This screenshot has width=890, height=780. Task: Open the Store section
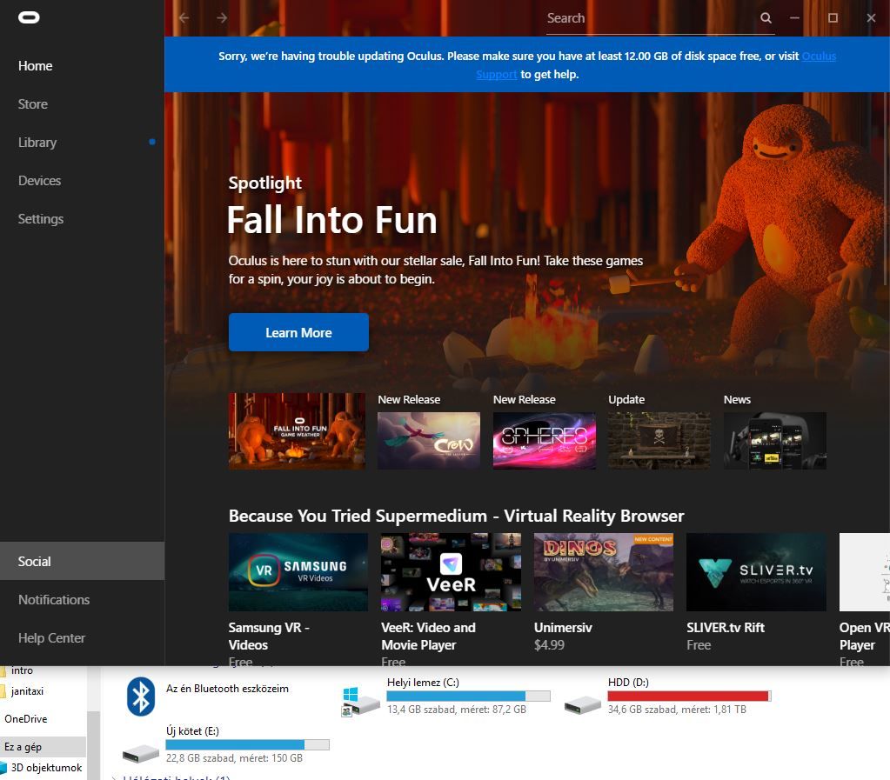33,103
